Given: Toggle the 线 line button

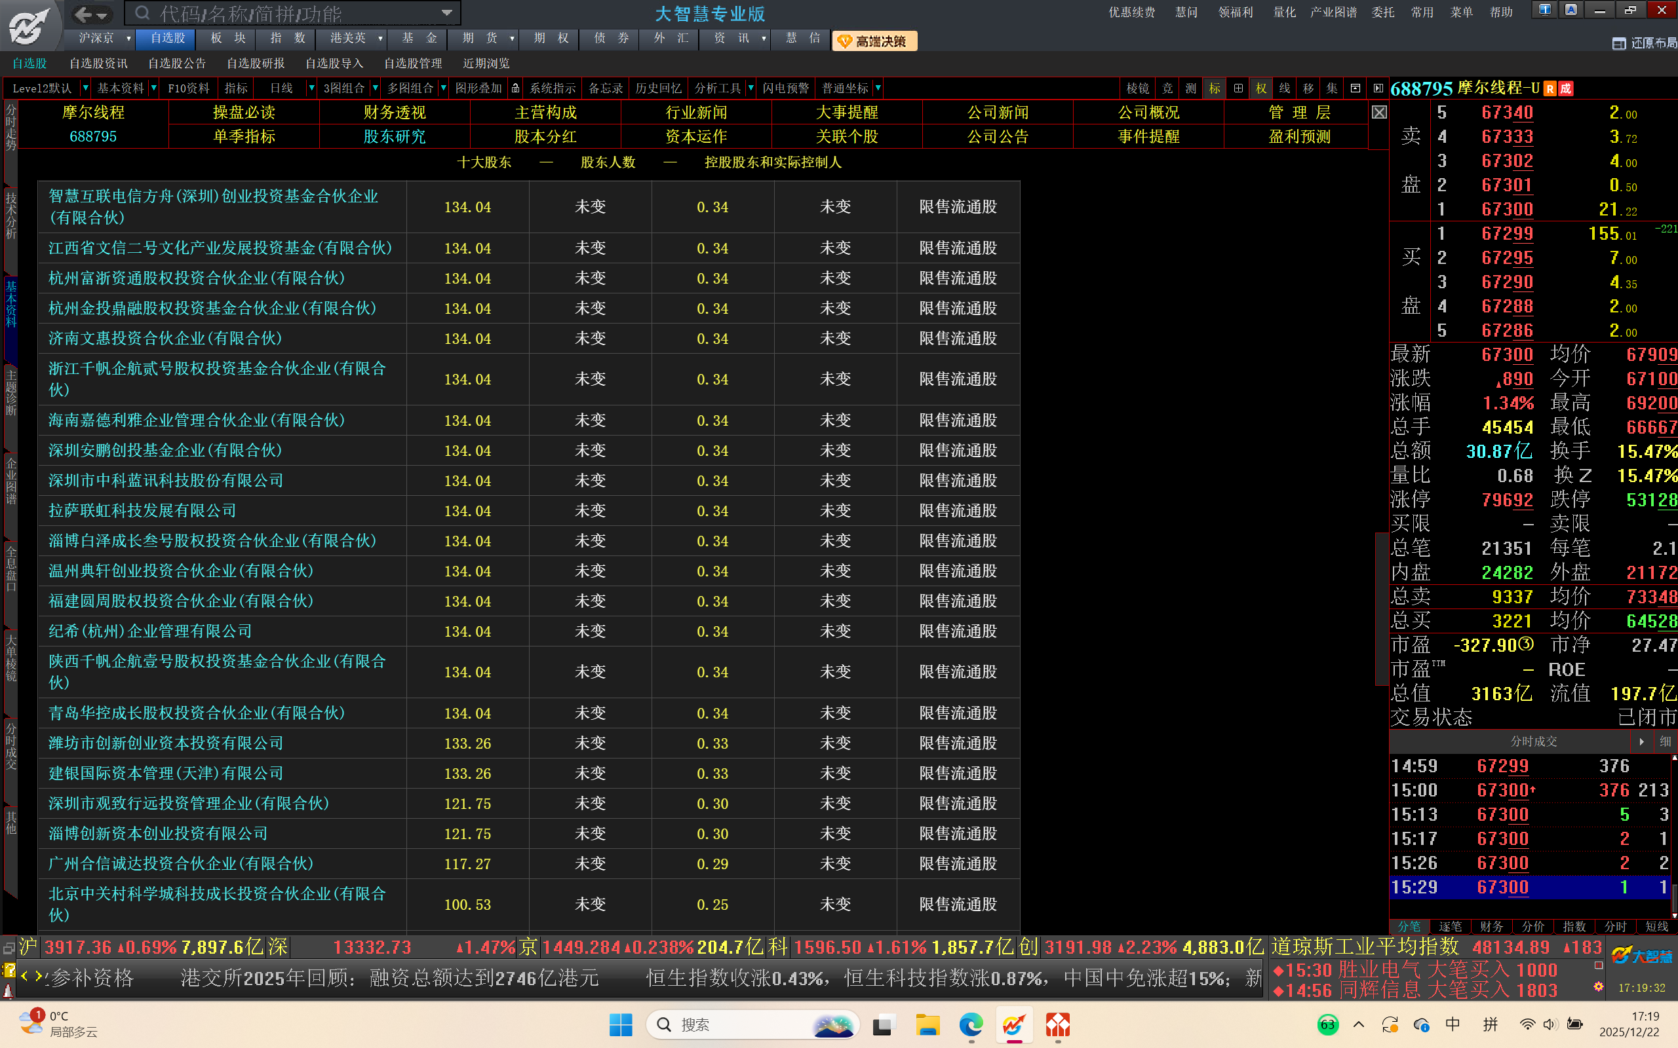Looking at the screenshot, I should coord(1285,88).
